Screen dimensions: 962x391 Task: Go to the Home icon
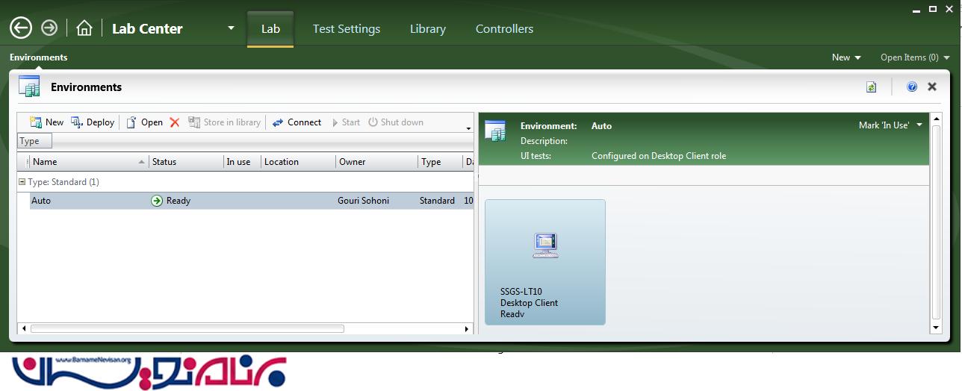(x=84, y=28)
